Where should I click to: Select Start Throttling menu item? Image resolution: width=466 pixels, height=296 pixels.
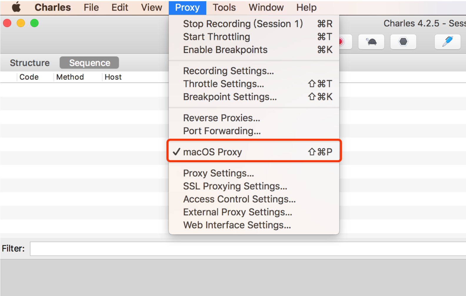(254, 37)
